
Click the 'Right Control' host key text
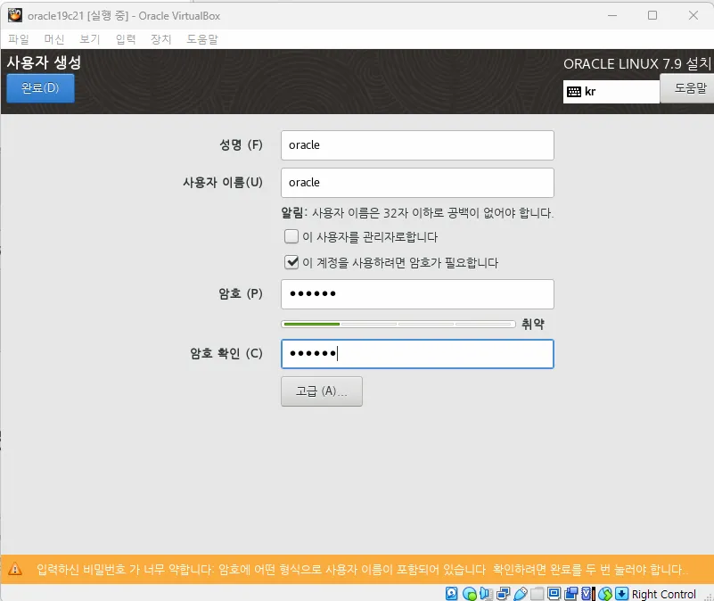coord(663,594)
